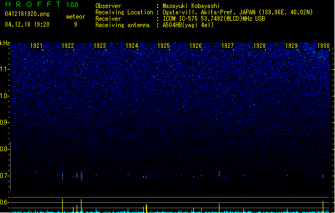Click the 1923 time marker
Image resolution: width=335 pixels, height=213 pixels.
pyautogui.click(x=100, y=46)
